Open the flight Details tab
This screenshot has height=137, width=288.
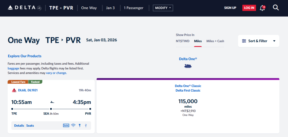click(x=19, y=126)
